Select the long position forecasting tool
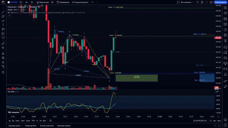 pyautogui.click(x=3, y=33)
